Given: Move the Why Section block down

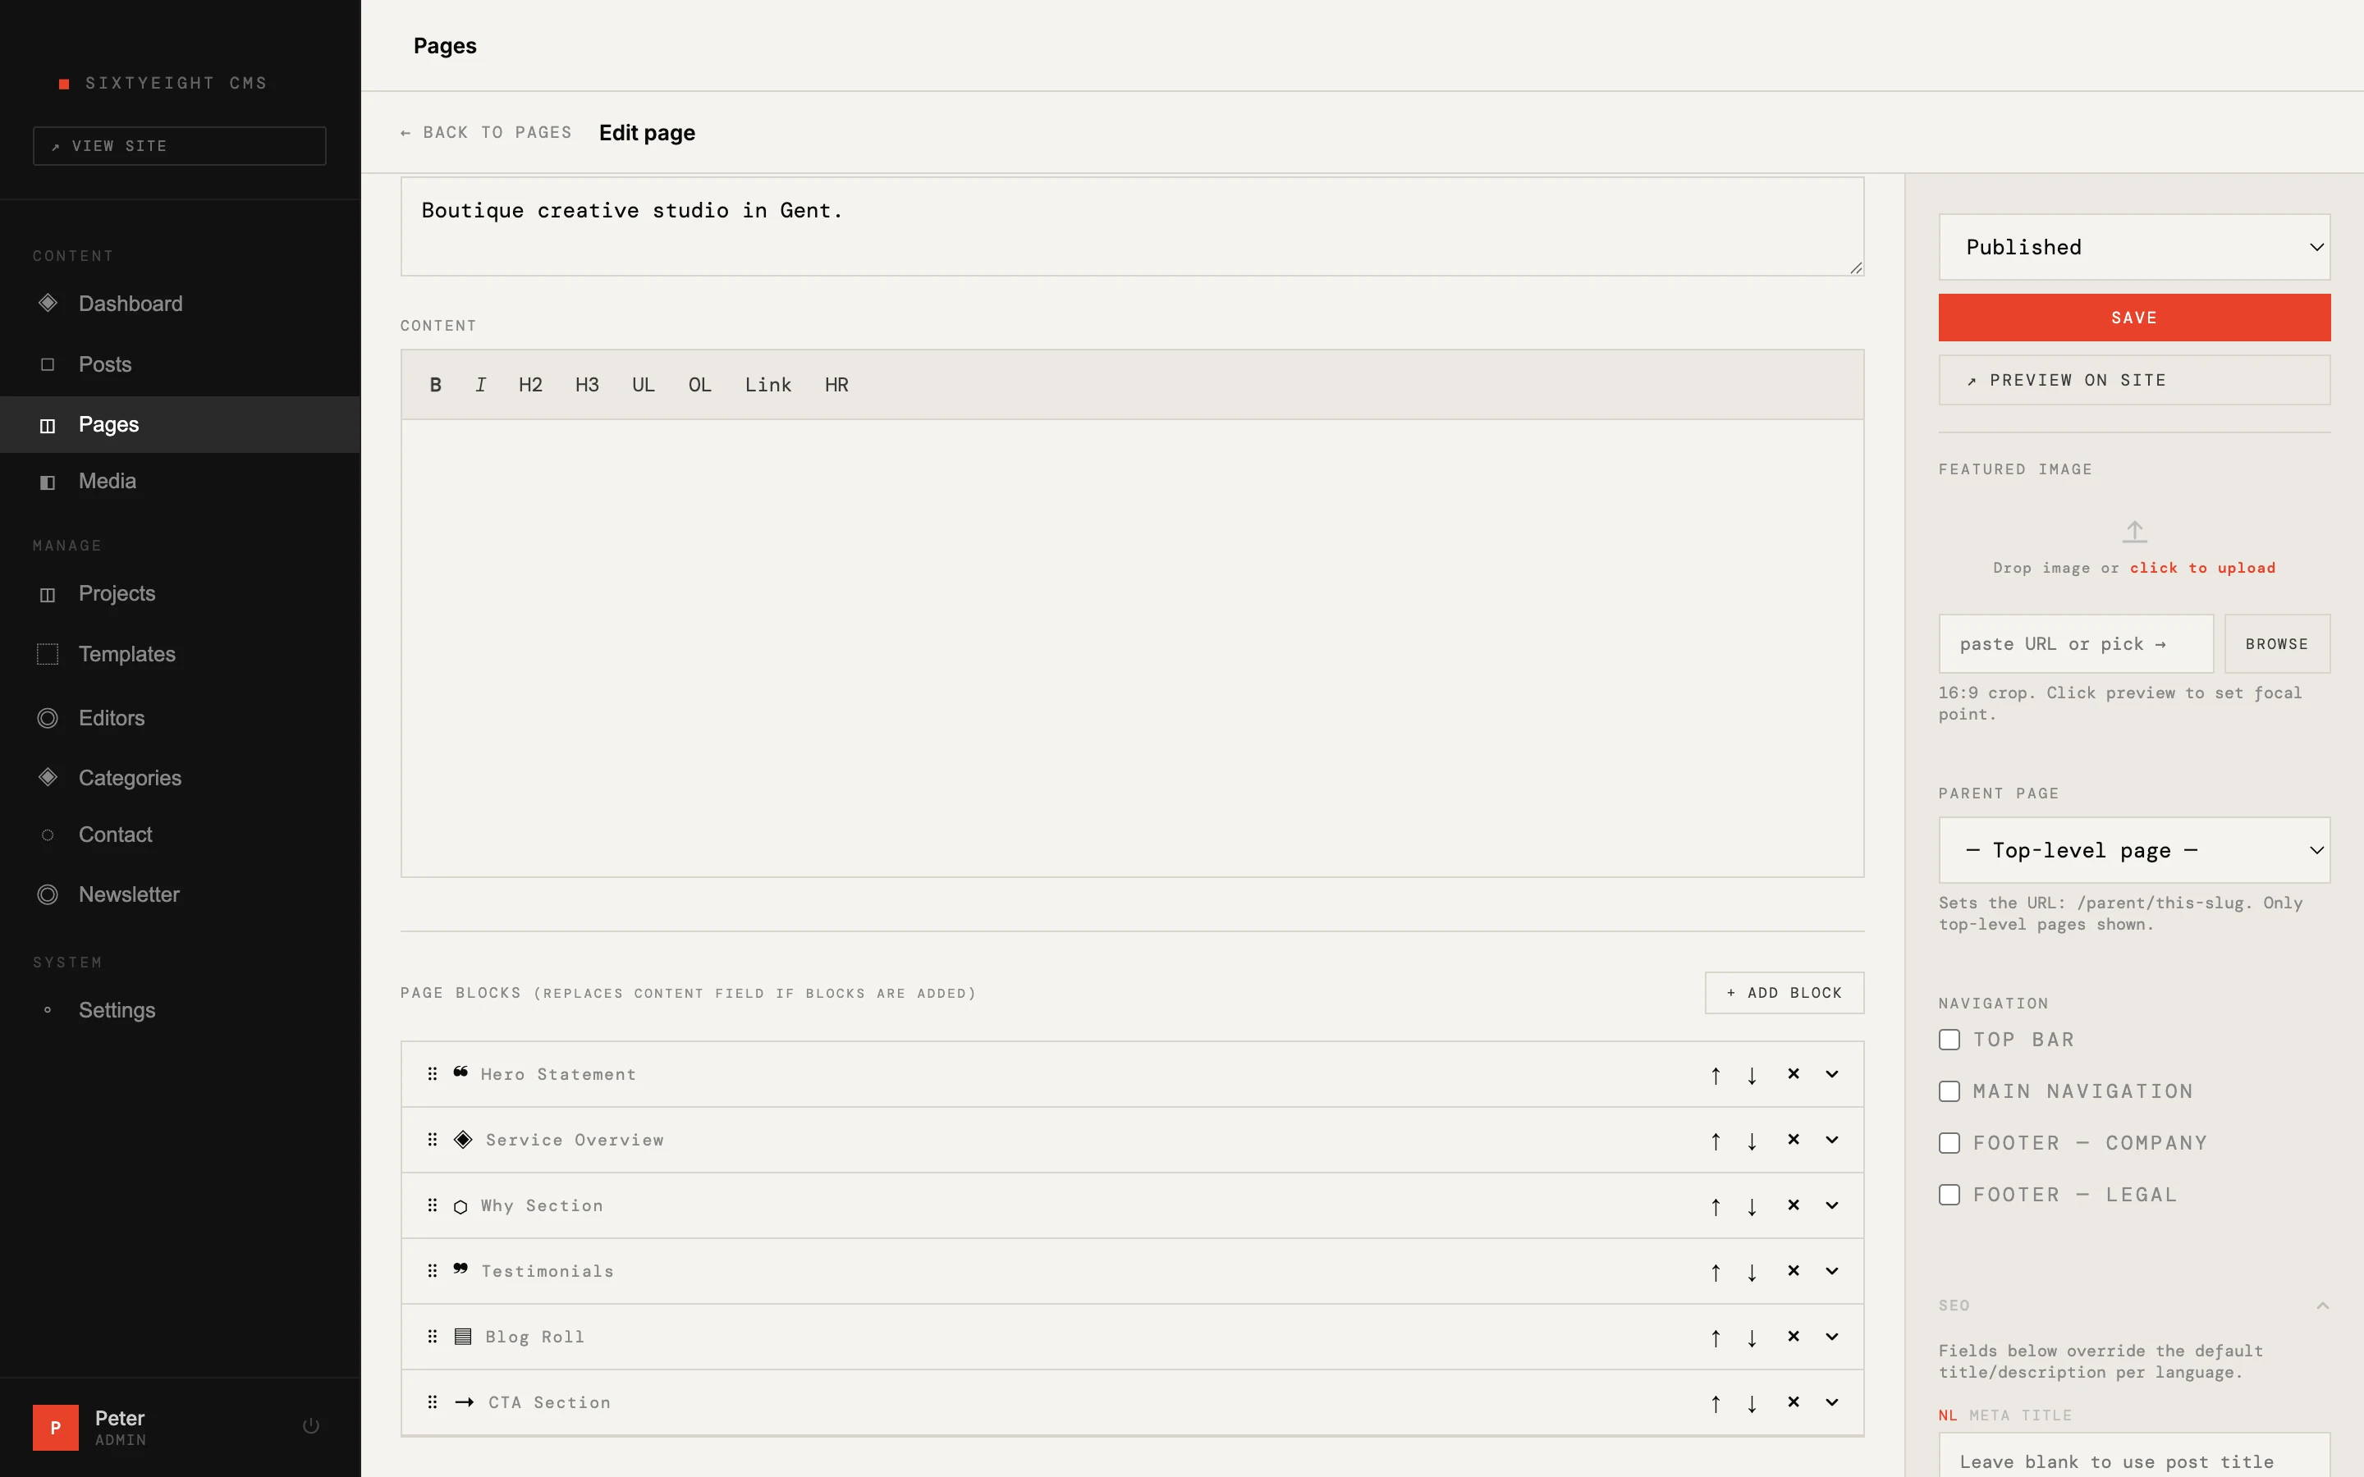Looking at the screenshot, I should click(x=1752, y=1206).
